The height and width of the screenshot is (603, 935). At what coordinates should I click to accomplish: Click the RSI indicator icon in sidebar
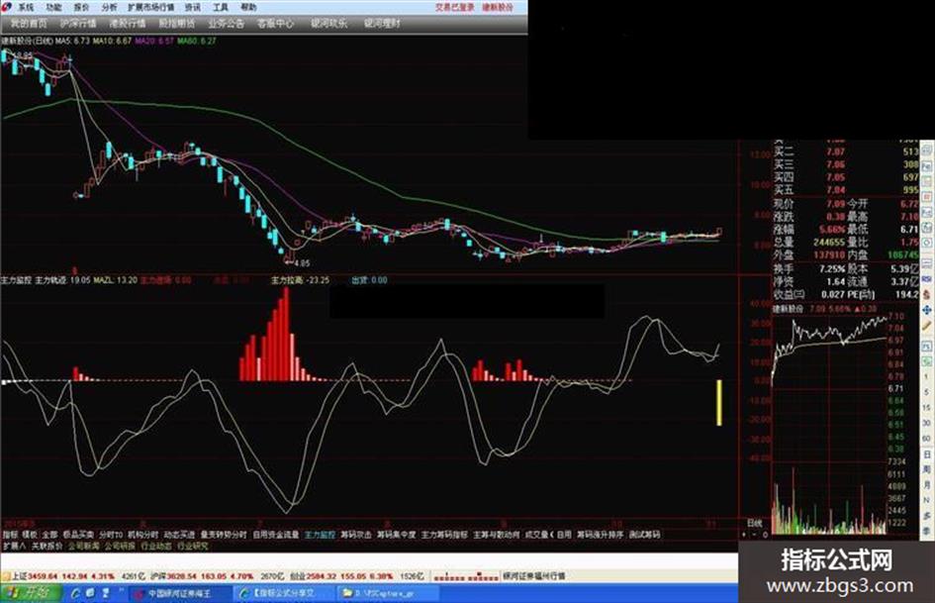pos(927,279)
